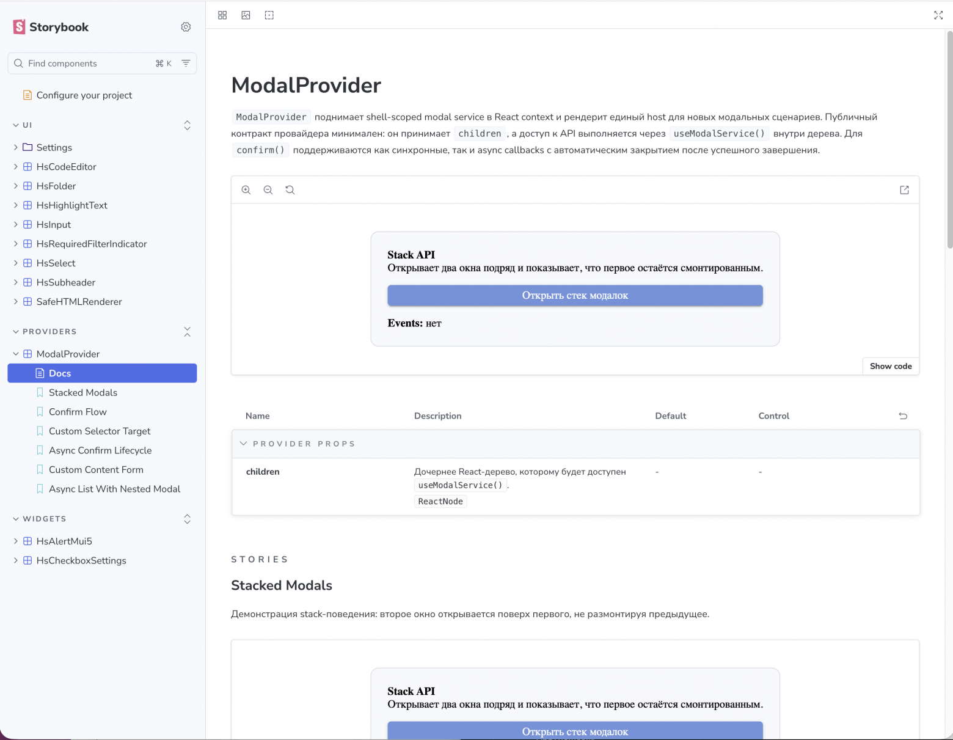Open the sidebar tag filter icon

[x=186, y=64]
